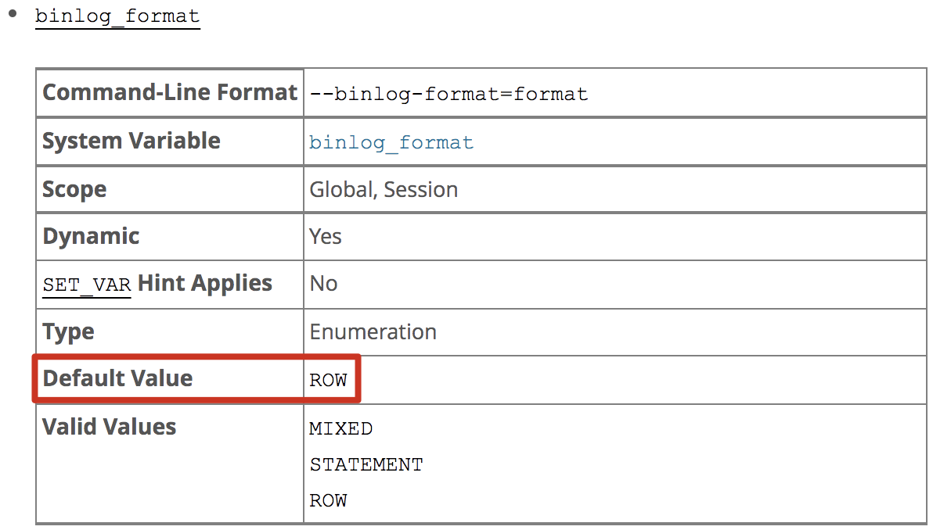Viewport: 933px width, 530px height.
Task: Select the No value for hint
Action: tap(324, 284)
